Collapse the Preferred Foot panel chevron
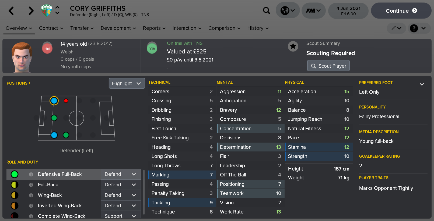This screenshot has height=221, width=434. tap(422, 84)
